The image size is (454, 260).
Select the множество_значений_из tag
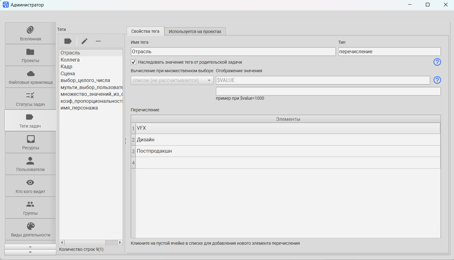pos(91,94)
